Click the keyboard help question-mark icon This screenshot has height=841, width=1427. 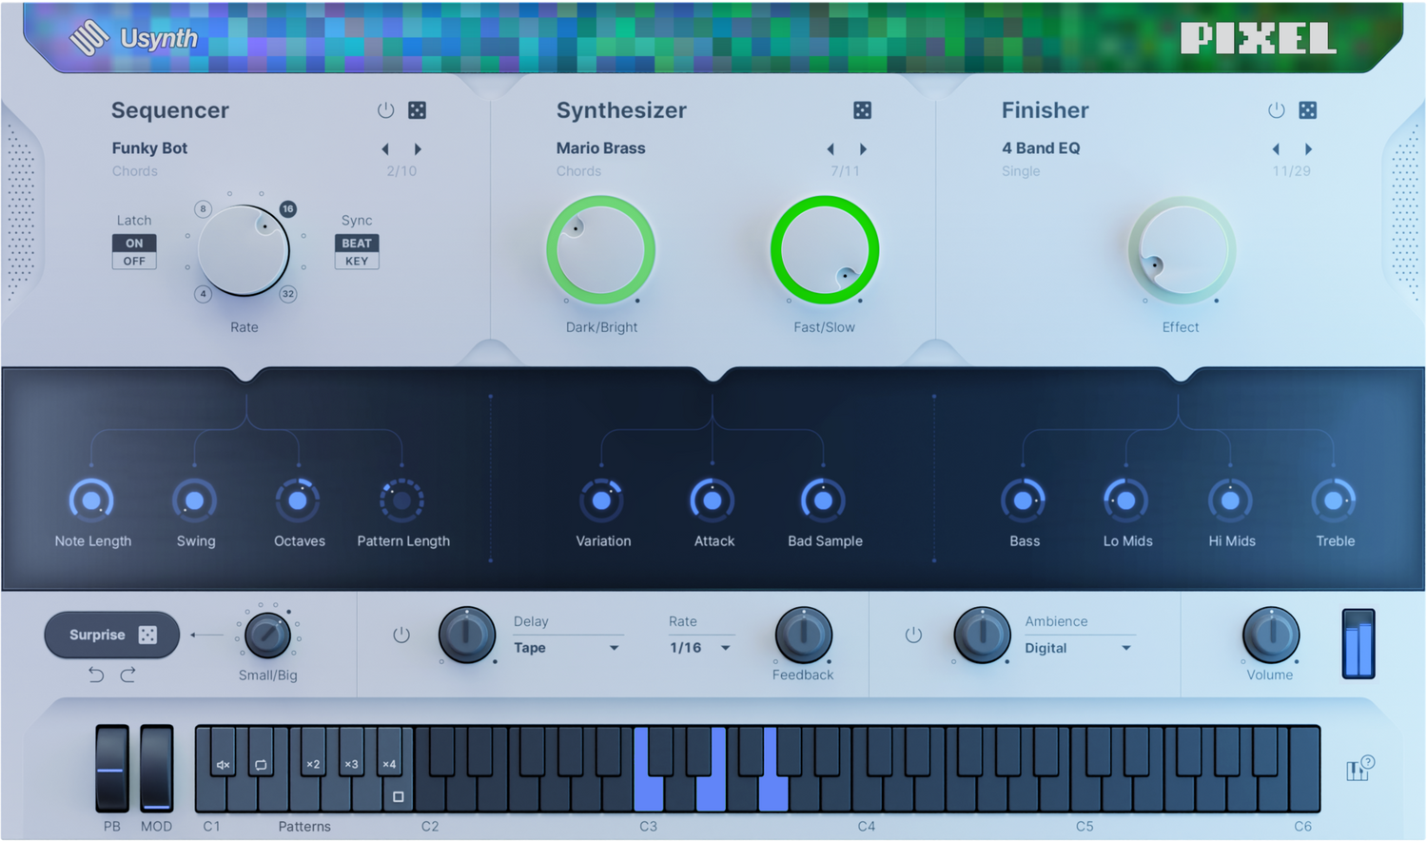pos(1359,769)
